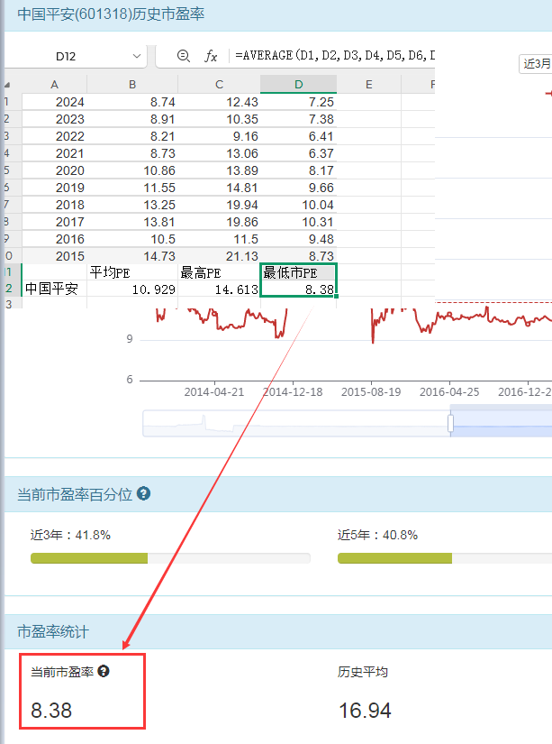Select the 中国平安 label cell
The image size is (552, 744).
point(55,289)
